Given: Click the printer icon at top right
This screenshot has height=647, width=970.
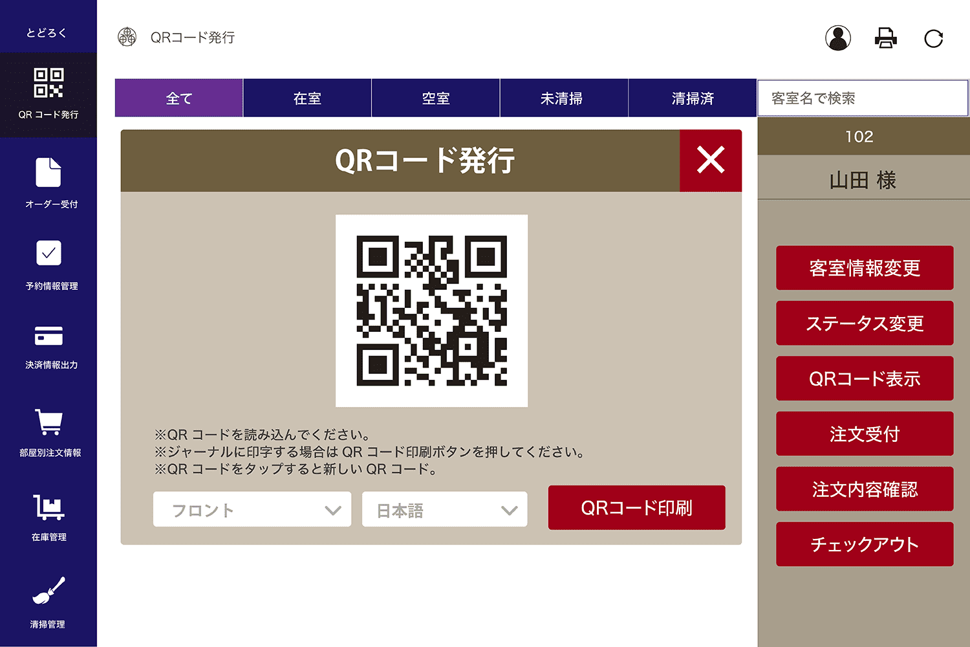Looking at the screenshot, I should [x=885, y=38].
